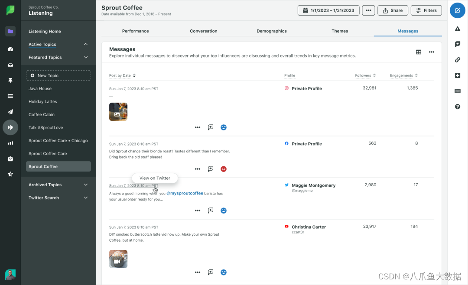Switch to the Performance tab
This screenshot has width=468, height=285.
(136, 31)
